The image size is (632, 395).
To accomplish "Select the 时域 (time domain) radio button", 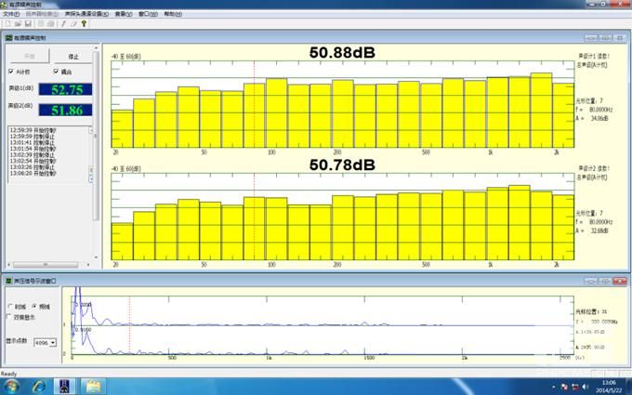I will (10, 307).
